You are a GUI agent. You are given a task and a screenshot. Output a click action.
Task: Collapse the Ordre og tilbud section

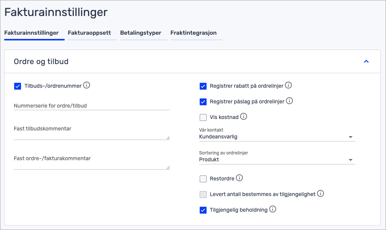366,61
